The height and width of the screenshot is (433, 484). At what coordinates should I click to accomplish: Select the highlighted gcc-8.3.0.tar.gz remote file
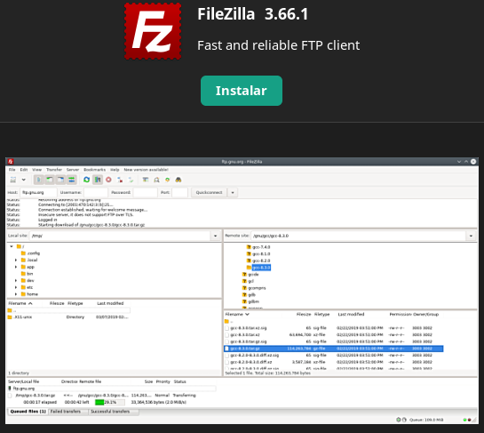(333, 349)
